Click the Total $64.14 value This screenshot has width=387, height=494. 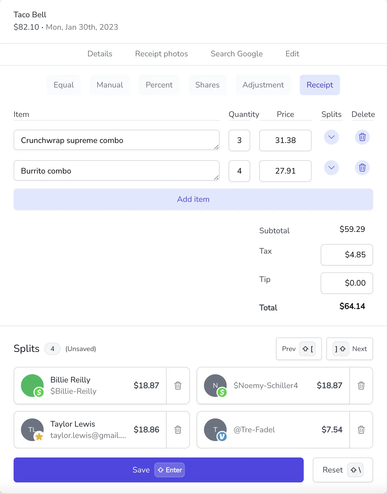[352, 306]
